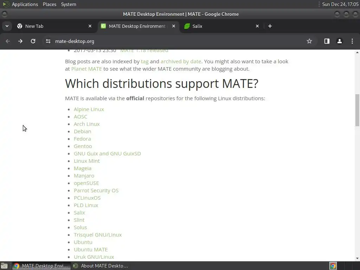Close the Salix tab

pos(257,26)
